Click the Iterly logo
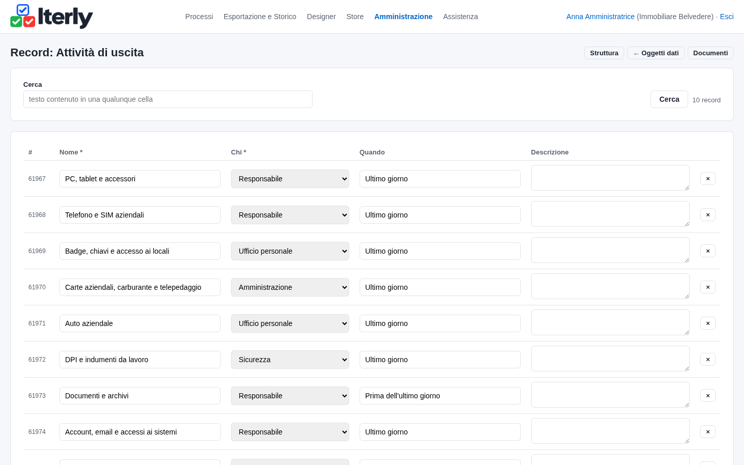The image size is (744, 465). point(52,17)
